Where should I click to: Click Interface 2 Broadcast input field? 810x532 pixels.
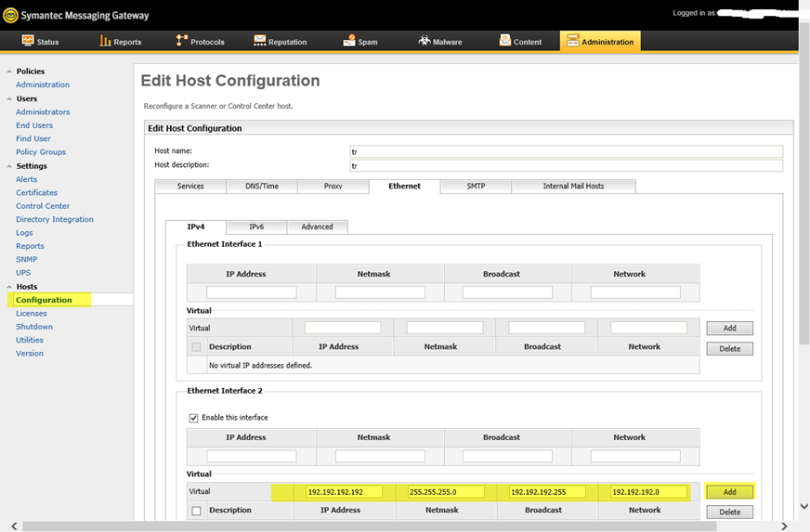[507, 456]
